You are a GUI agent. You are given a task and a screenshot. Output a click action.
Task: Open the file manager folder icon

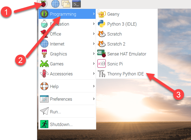coord(66,4)
